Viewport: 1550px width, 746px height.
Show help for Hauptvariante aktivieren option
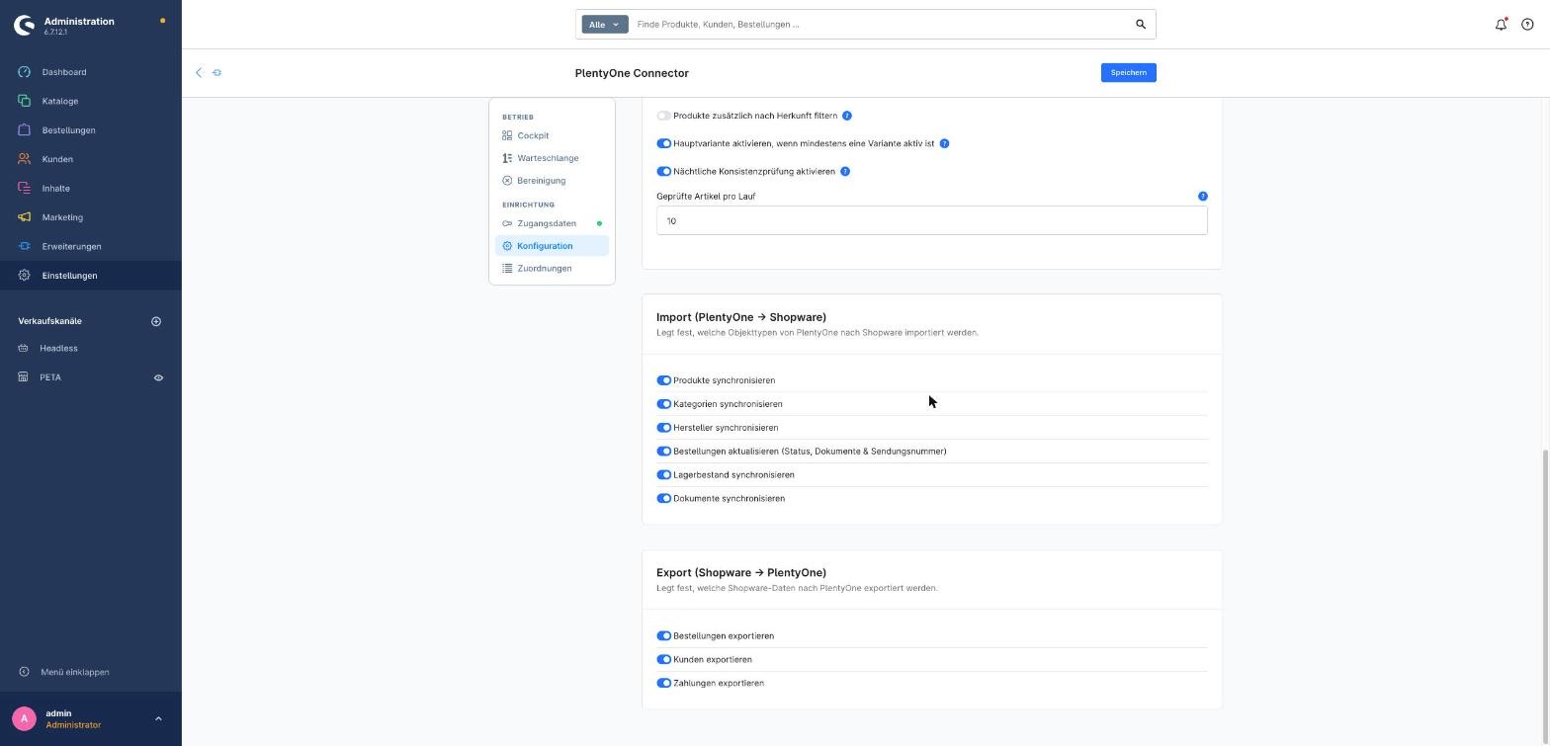click(944, 143)
